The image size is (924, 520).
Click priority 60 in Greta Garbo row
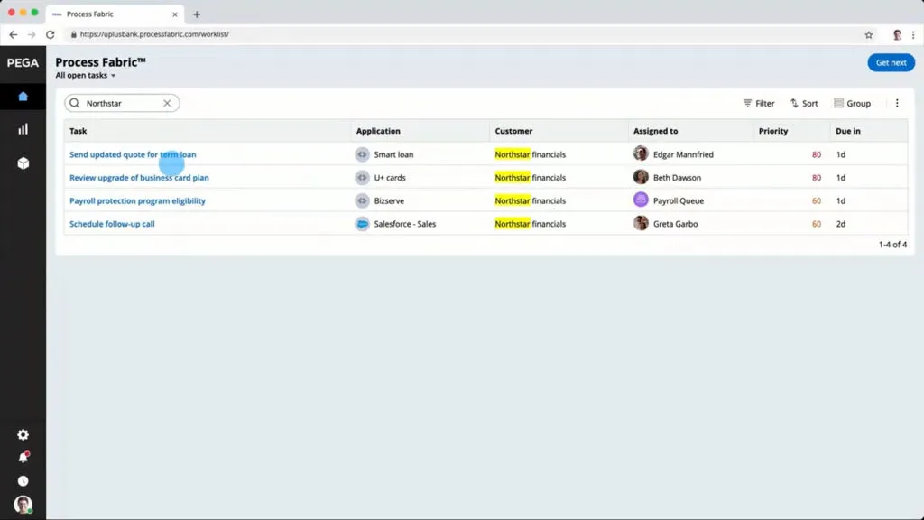[816, 224]
